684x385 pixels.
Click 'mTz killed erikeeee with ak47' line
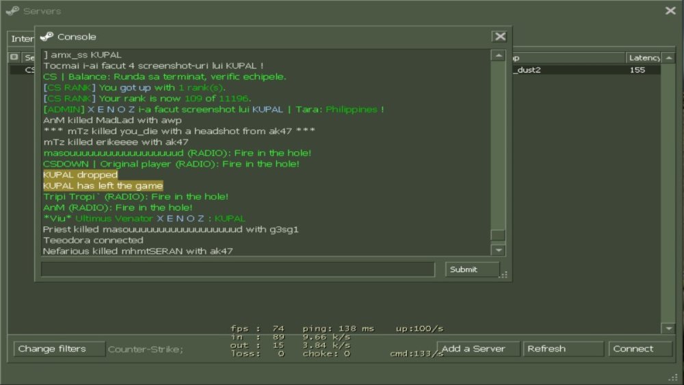116,142
